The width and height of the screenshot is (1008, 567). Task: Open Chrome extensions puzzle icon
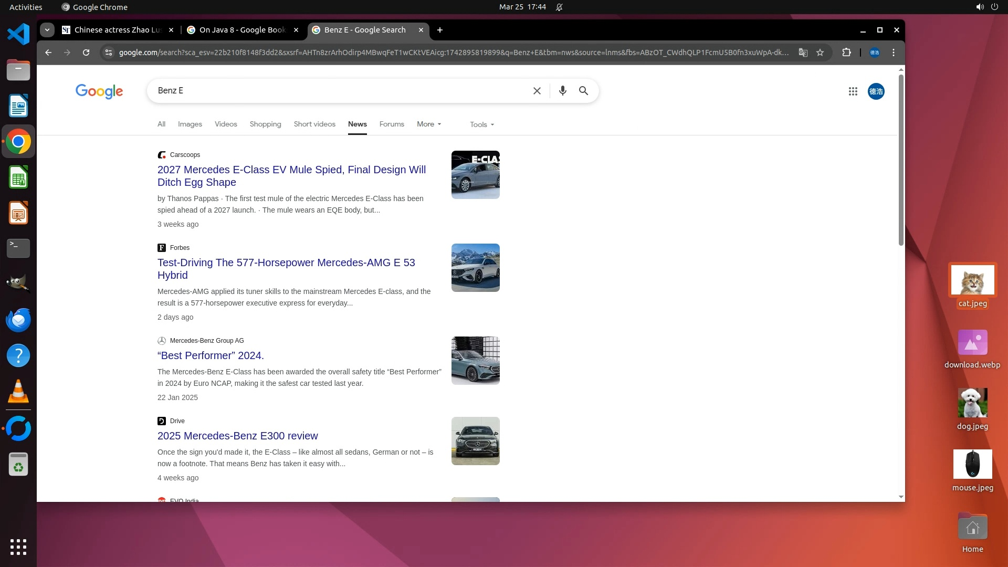(846, 52)
